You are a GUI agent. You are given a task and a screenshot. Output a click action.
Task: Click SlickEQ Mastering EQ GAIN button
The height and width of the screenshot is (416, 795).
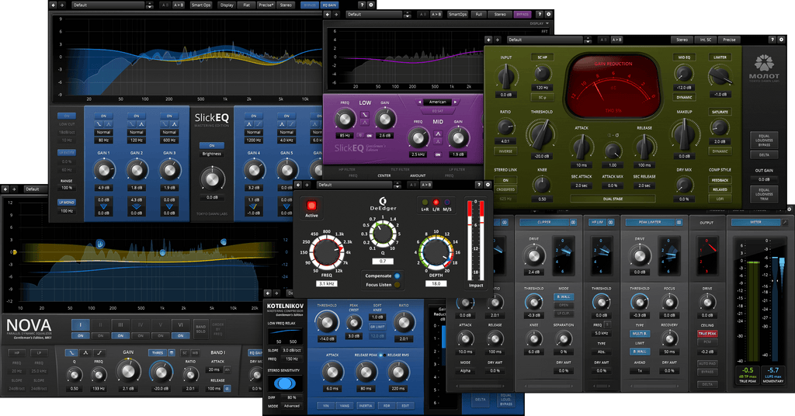tap(329, 5)
